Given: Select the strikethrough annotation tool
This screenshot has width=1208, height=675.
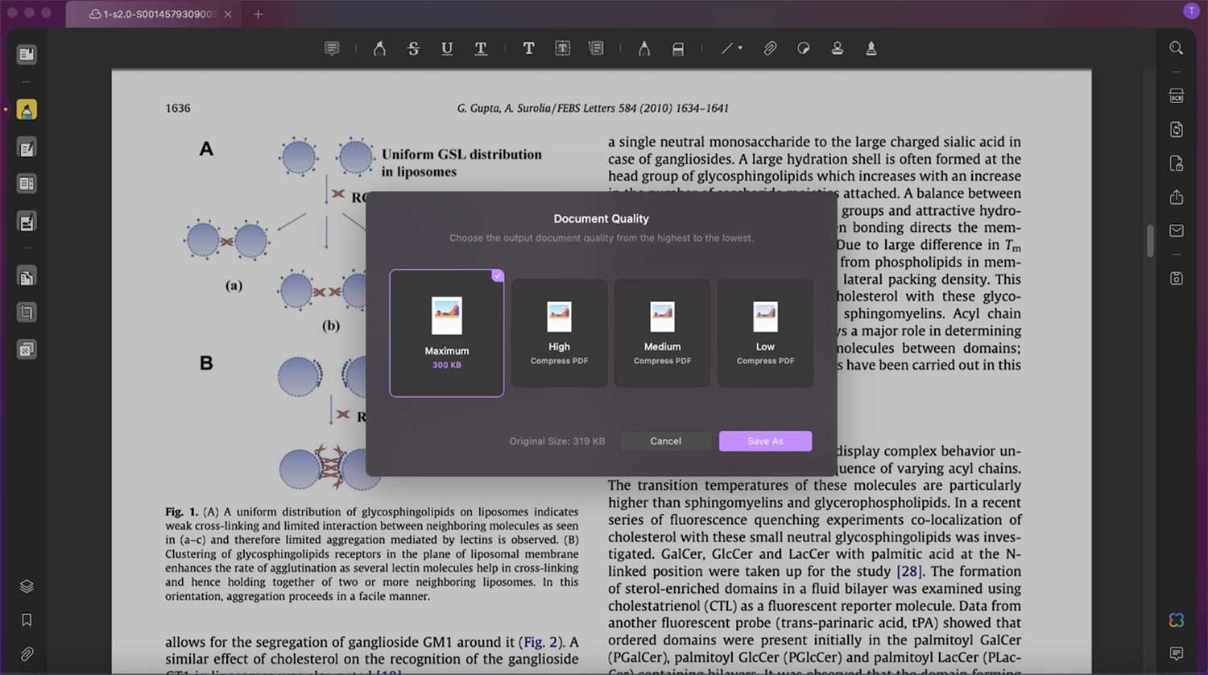Looking at the screenshot, I should 413,48.
